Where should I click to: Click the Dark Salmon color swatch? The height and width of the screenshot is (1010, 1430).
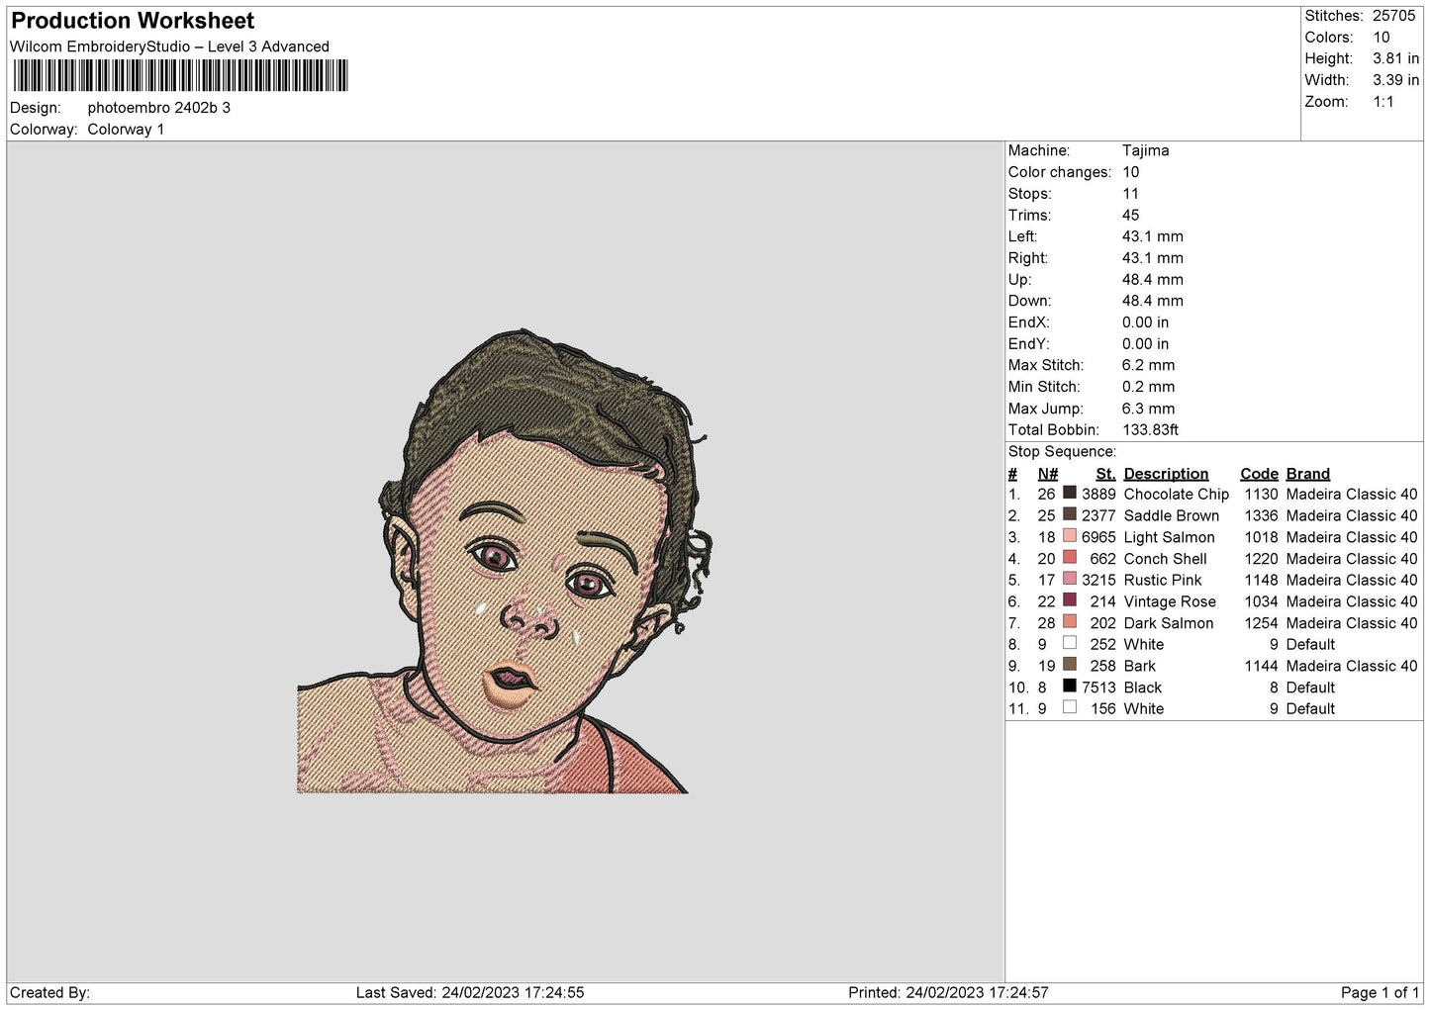pos(1070,621)
